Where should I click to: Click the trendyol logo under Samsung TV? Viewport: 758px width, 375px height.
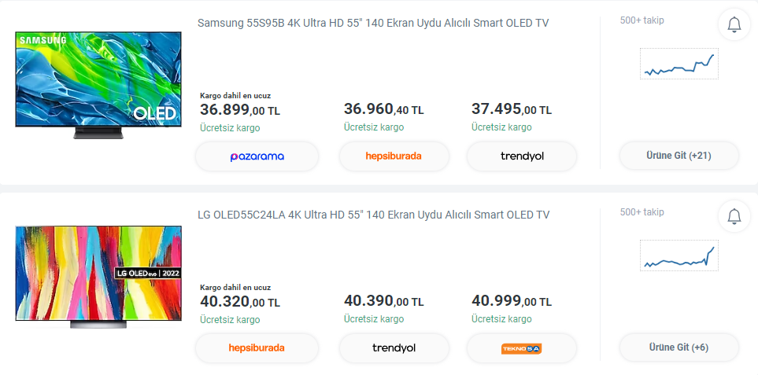tap(522, 156)
